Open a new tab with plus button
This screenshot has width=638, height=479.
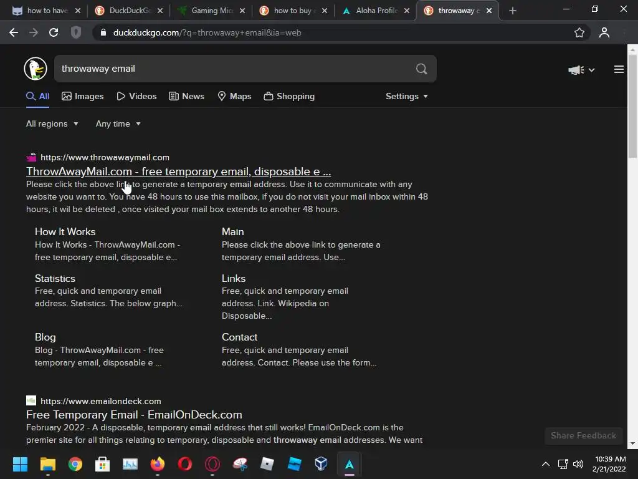coord(513,11)
